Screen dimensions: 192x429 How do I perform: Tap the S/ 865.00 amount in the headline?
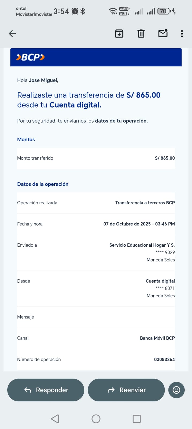143,95
